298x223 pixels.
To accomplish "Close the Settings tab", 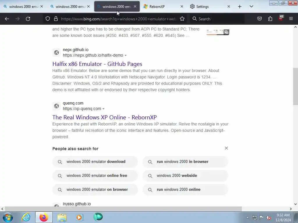I will click(229, 6).
